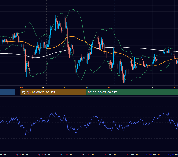Click the hour label 18 under price chart
The width and height of the screenshot is (178, 157).
(43, 88)
